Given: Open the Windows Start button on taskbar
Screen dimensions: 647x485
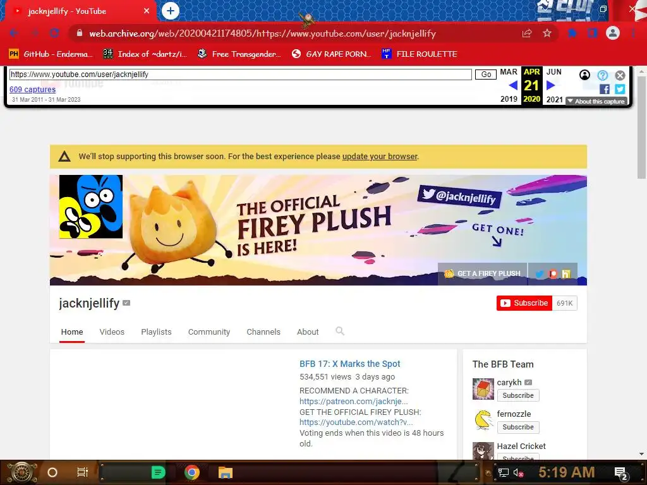Looking at the screenshot, I should tap(21, 472).
